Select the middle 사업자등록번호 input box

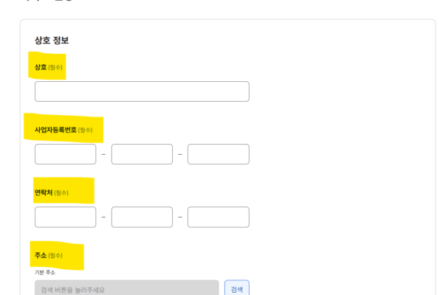142,154
